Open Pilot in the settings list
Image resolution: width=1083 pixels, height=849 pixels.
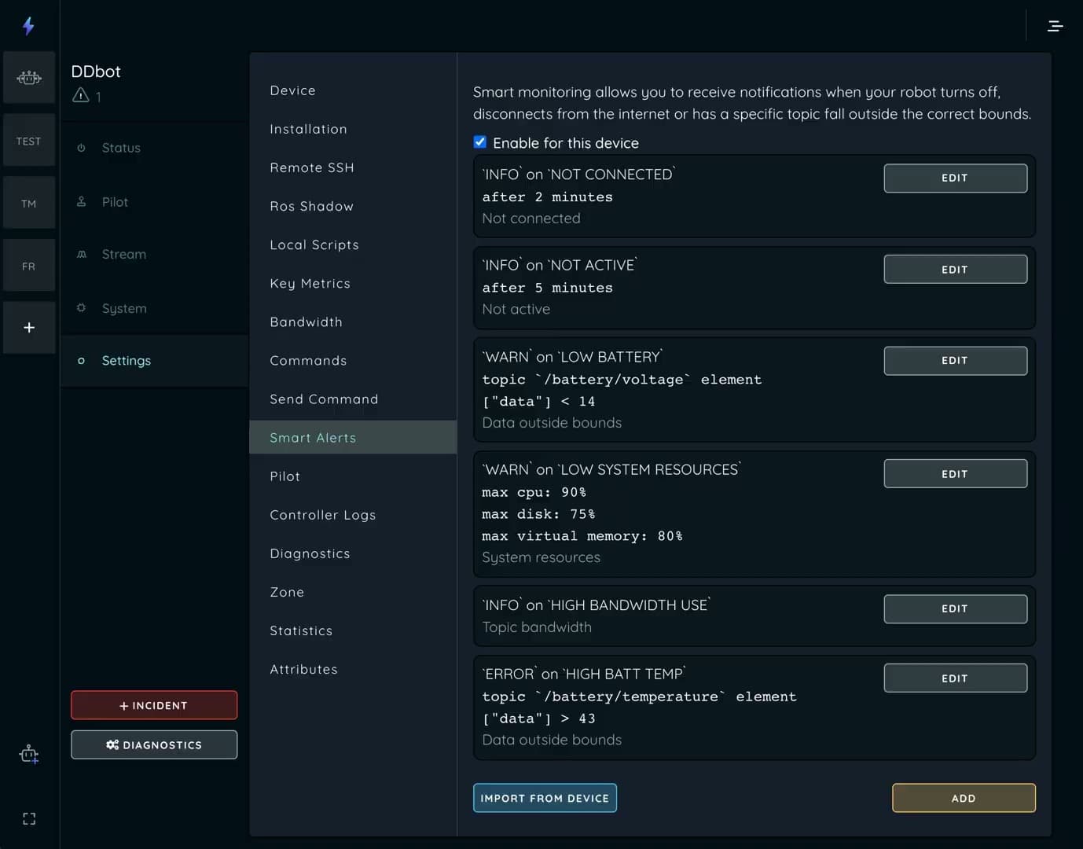pyautogui.click(x=353, y=476)
